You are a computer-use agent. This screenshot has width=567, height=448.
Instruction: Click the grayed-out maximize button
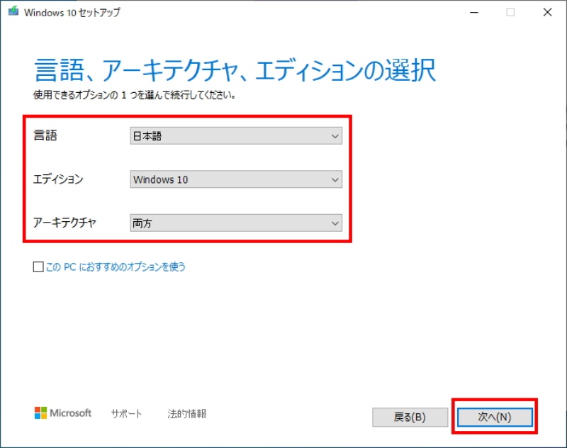tap(510, 12)
